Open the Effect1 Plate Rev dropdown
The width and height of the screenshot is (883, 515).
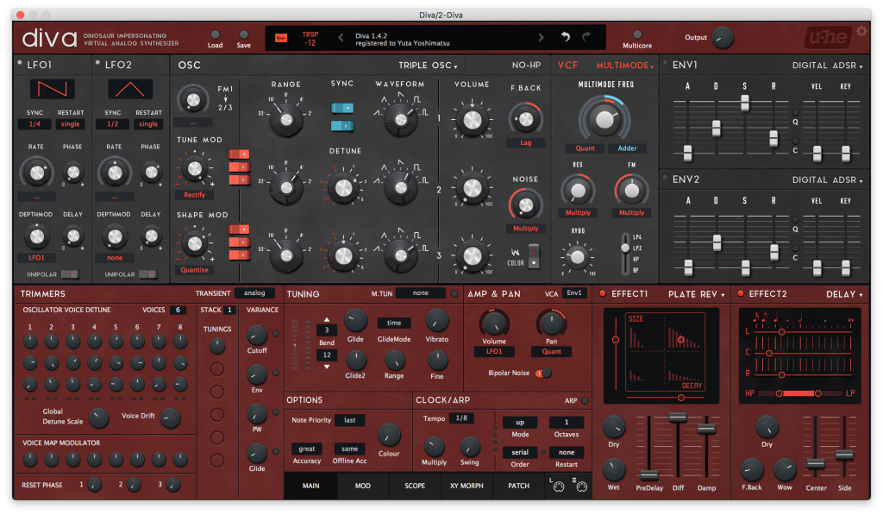(x=697, y=294)
